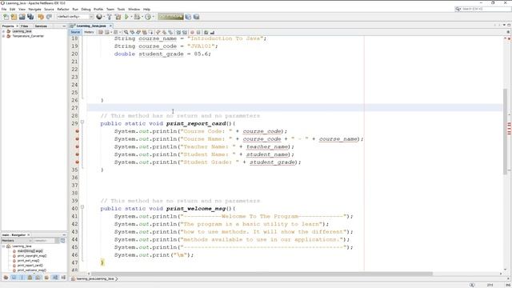Screen dimensions: 512x288
Task: Click the Source view button
Action: (x=75, y=32)
